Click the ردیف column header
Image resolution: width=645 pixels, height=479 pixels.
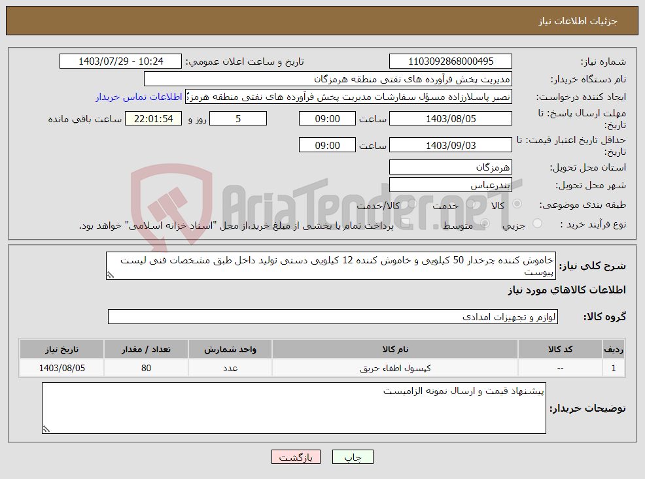click(x=614, y=349)
